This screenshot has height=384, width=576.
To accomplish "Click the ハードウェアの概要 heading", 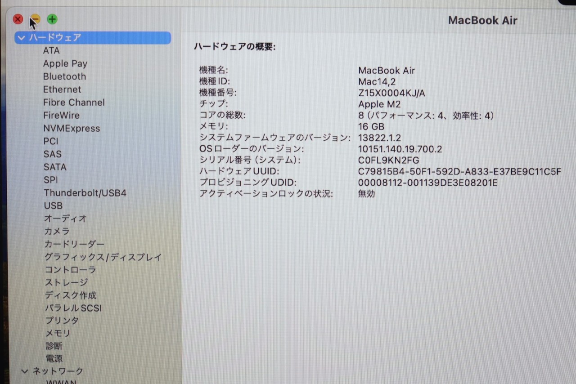I will pos(235,47).
